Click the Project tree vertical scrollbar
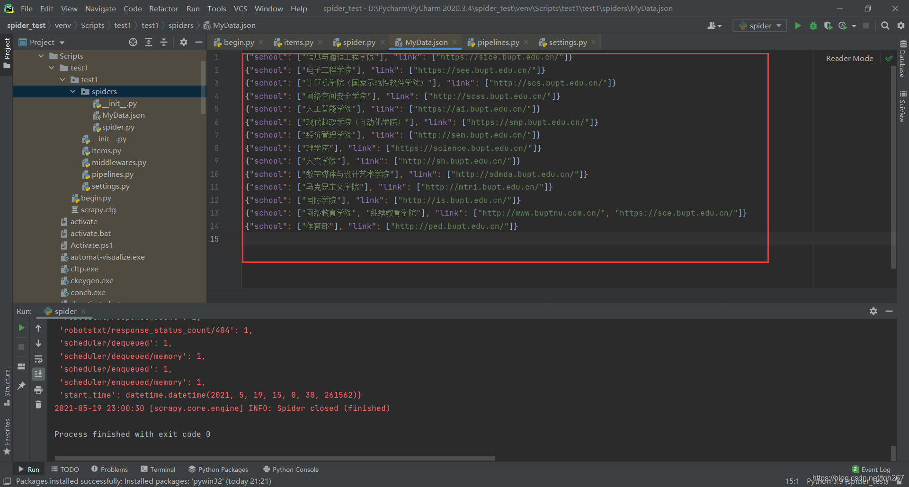The height and width of the screenshot is (487, 909). tap(203, 87)
